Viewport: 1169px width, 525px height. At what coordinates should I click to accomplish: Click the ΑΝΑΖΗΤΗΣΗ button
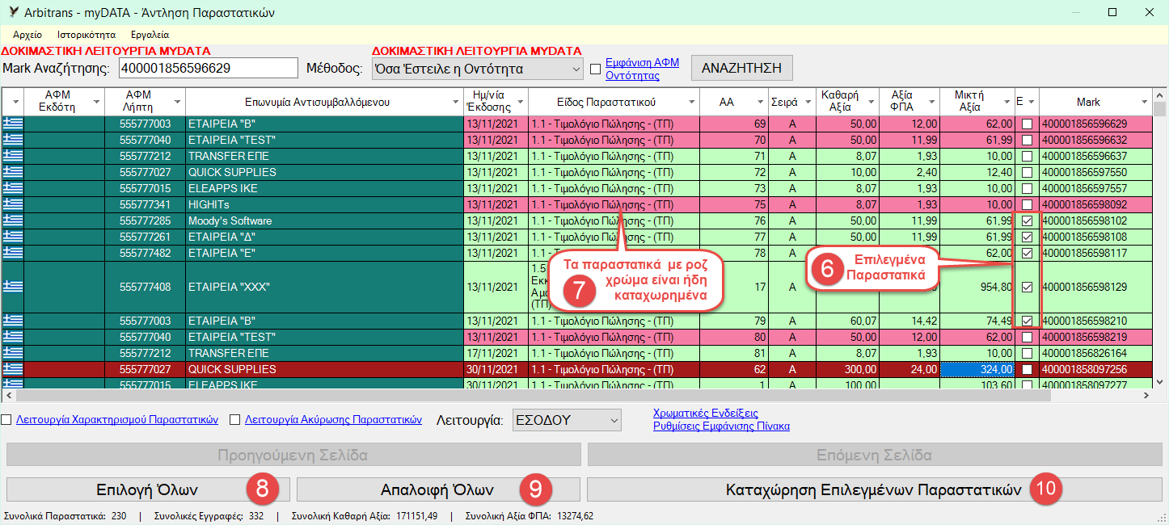[741, 68]
